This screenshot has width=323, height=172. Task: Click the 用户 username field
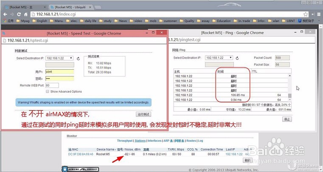click(60, 72)
